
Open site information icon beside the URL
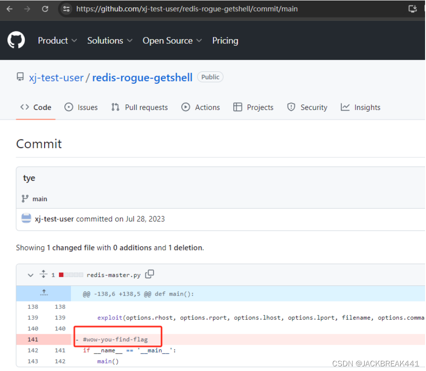(67, 9)
